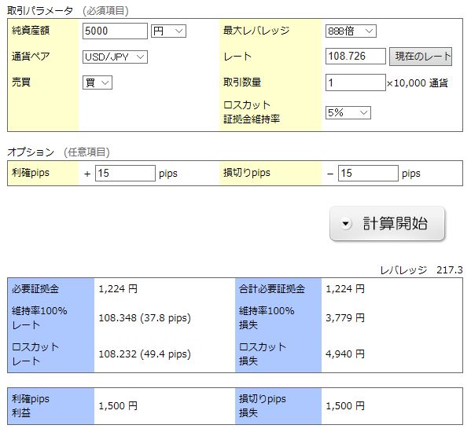
Task: Click the 現在のレート button
Action: [421, 57]
